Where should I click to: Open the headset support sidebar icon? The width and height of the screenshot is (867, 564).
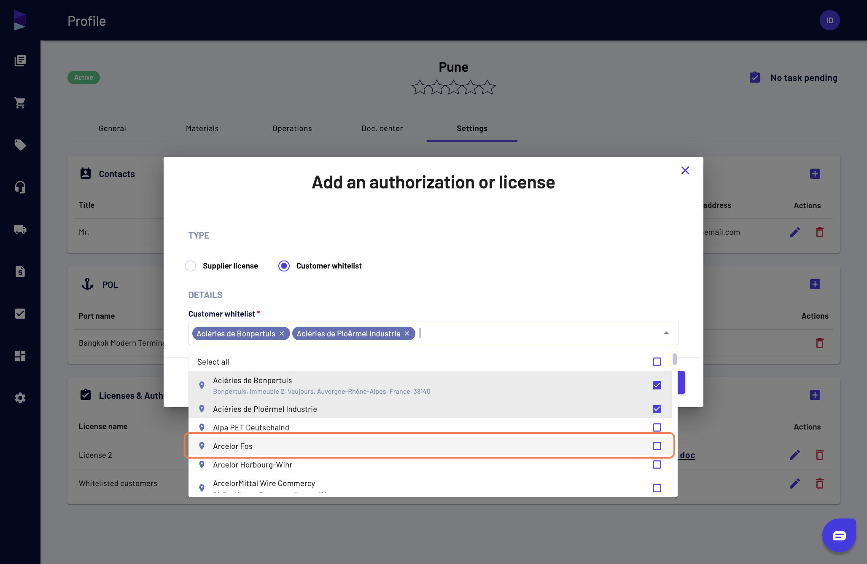tap(20, 187)
